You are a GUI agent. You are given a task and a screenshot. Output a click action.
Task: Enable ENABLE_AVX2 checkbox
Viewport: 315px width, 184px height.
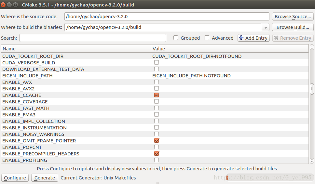coord(157,88)
